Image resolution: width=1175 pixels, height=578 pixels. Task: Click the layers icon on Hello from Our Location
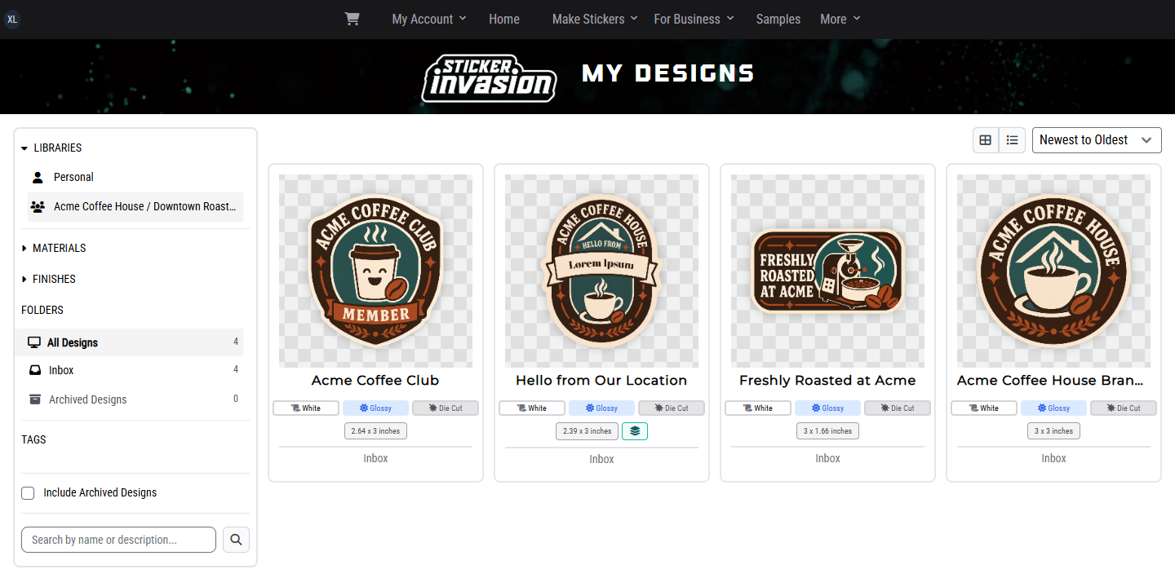point(635,431)
